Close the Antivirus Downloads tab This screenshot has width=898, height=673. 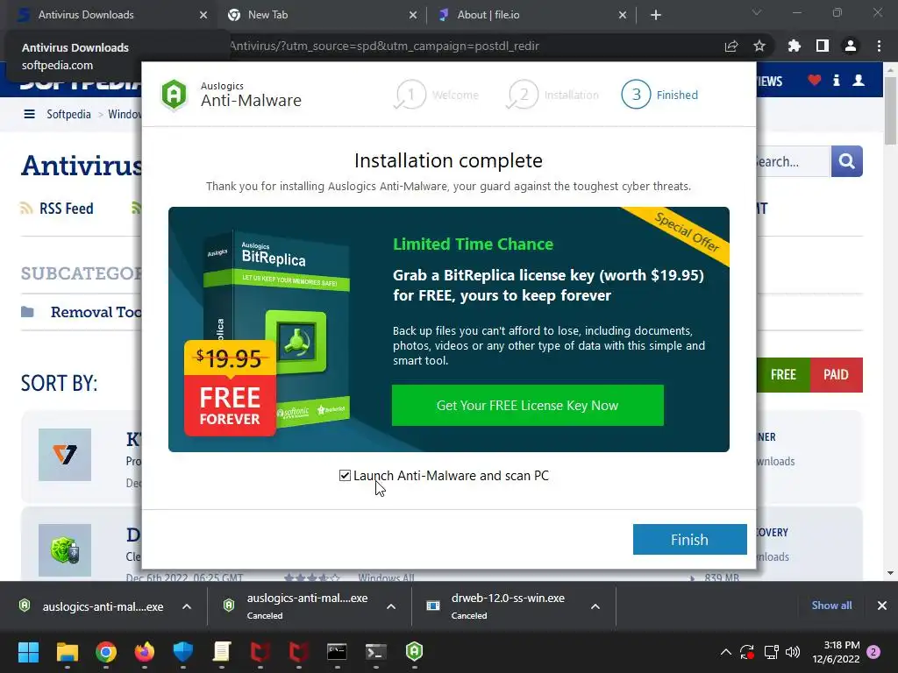(203, 15)
